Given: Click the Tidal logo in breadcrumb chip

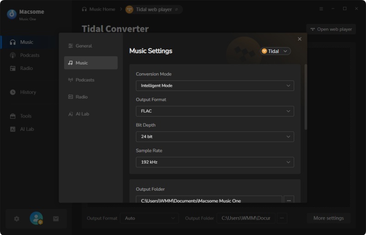Looking at the screenshot, I should [x=129, y=9].
